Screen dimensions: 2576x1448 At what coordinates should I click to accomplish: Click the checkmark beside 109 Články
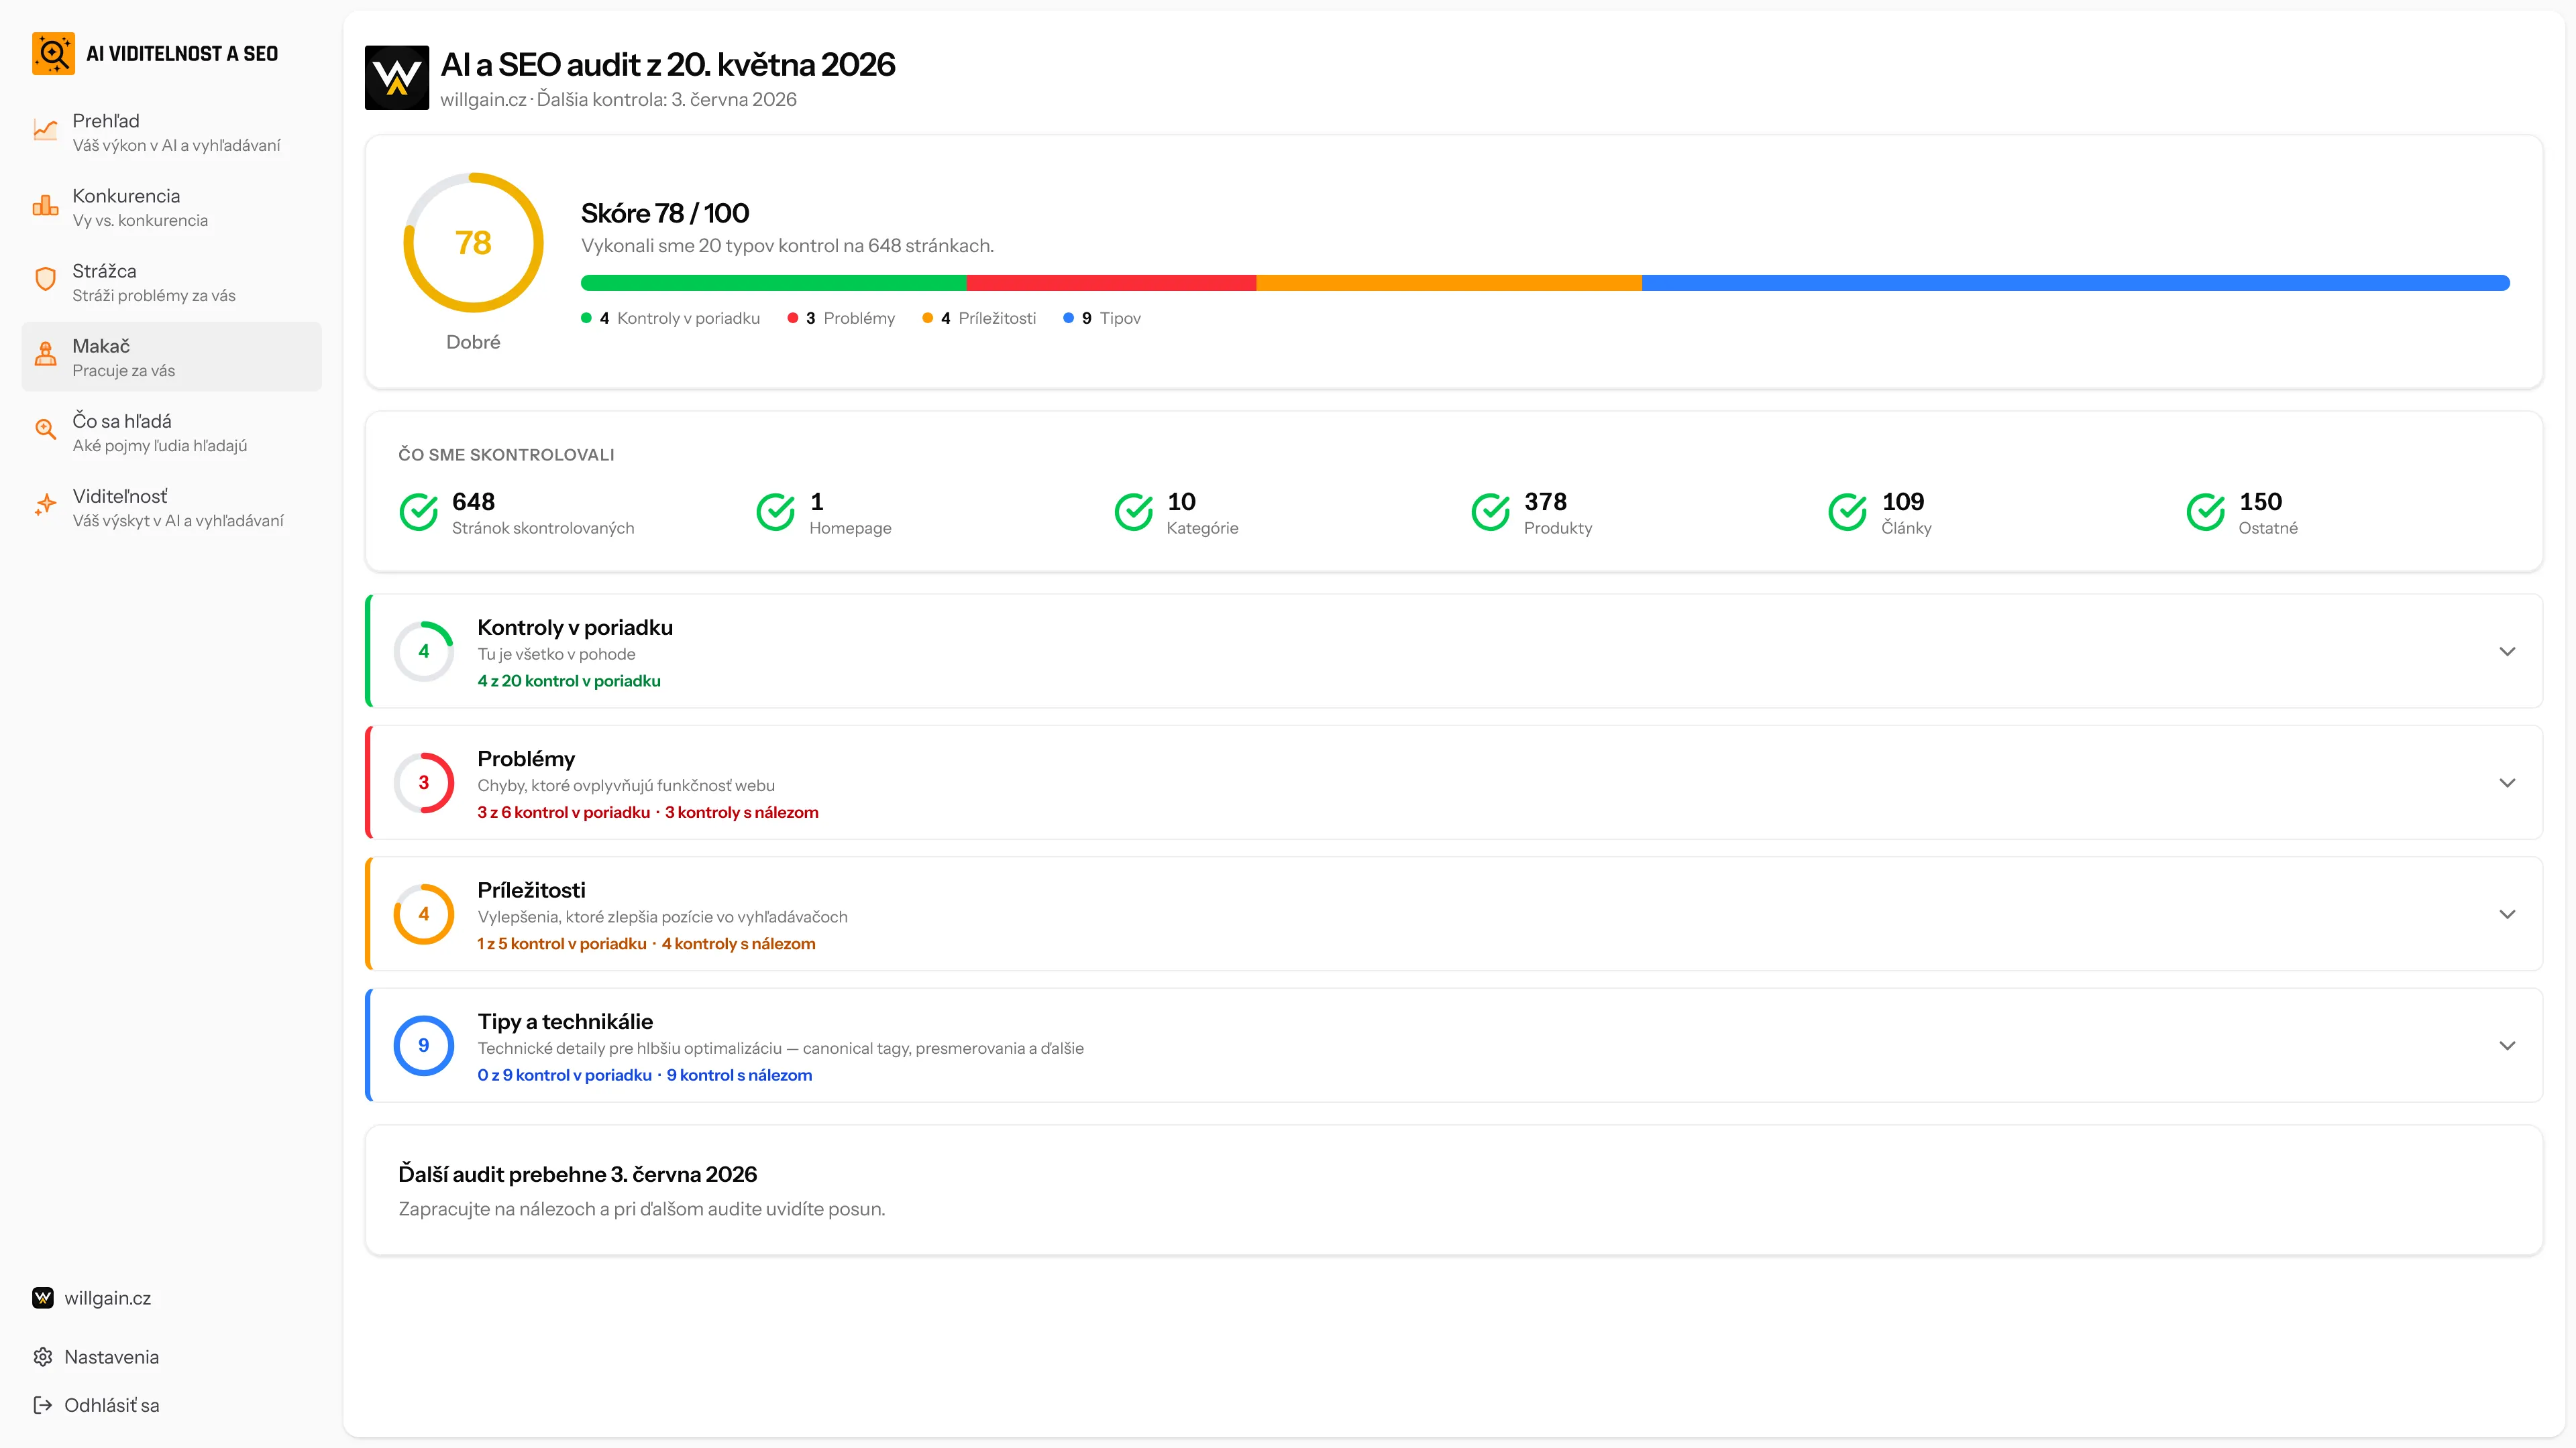pos(1848,511)
